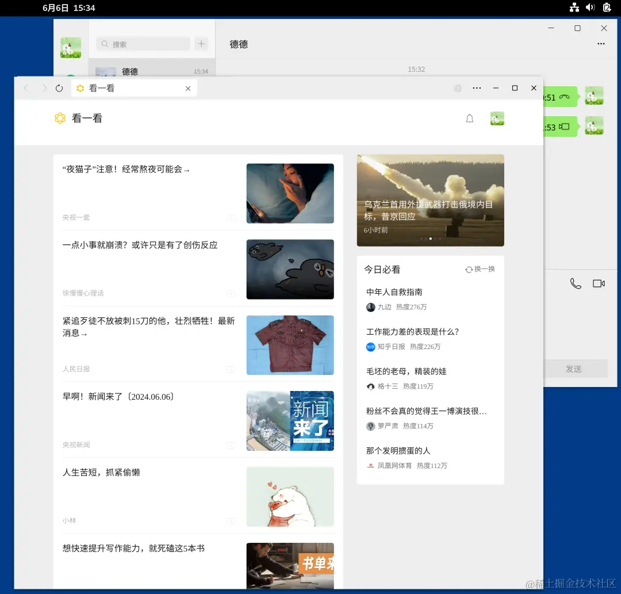This screenshot has width=621, height=594.
Task: Go back with the browser back arrow
Action: [x=26, y=89]
